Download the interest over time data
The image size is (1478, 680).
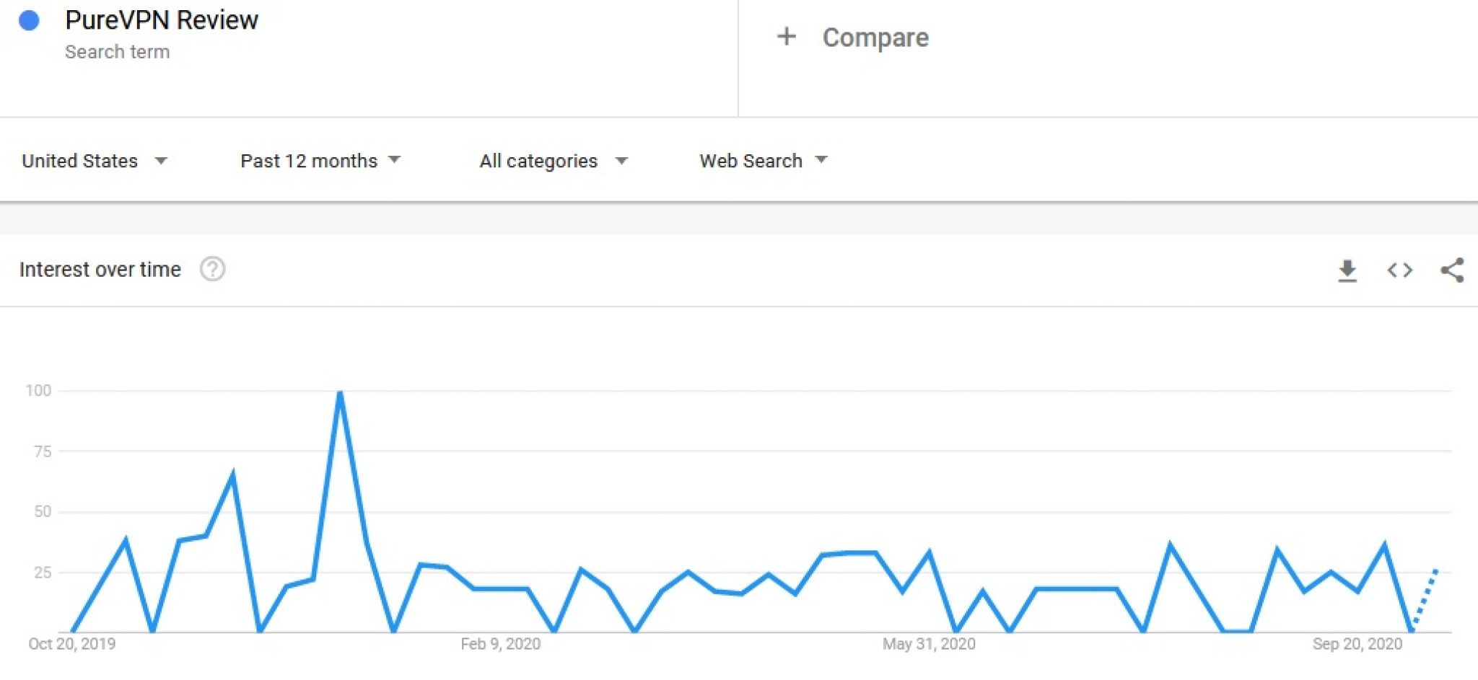(1347, 270)
